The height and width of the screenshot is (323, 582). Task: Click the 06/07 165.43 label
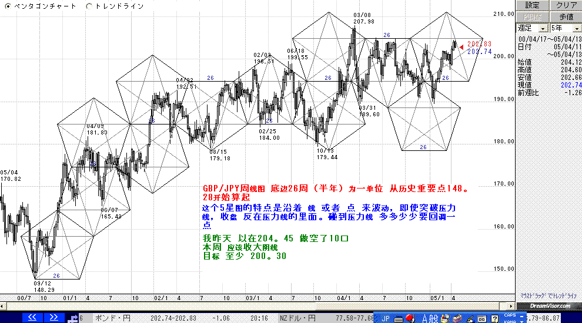111,213
